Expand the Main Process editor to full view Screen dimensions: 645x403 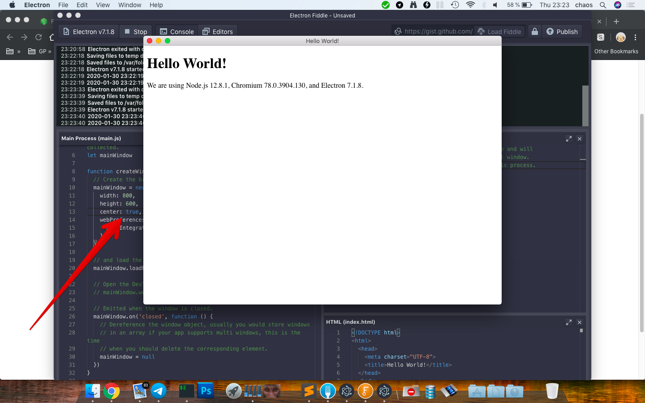point(568,139)
